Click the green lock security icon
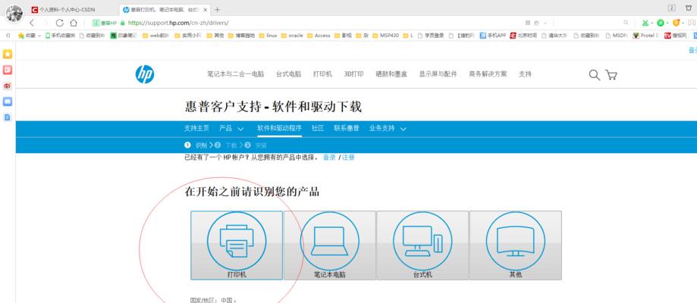Image resolution: width=697 pixels, height=303 pixels. [x=123, y=23]
